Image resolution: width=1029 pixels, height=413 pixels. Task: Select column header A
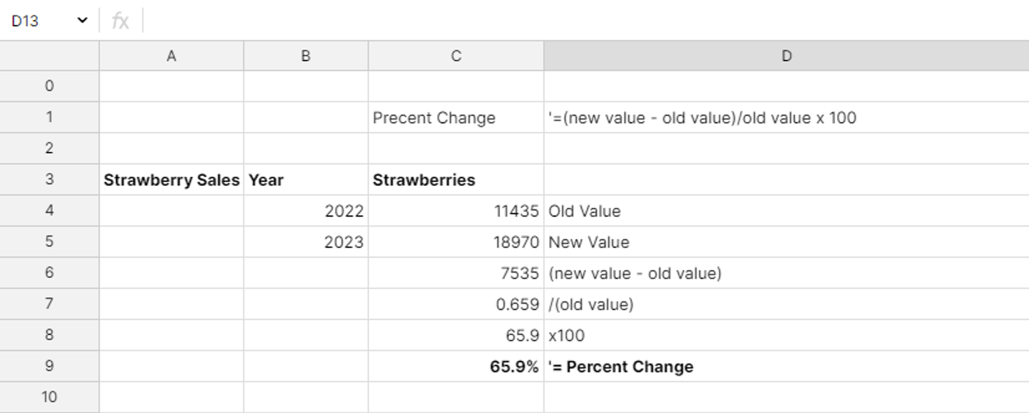pos(172,56)
